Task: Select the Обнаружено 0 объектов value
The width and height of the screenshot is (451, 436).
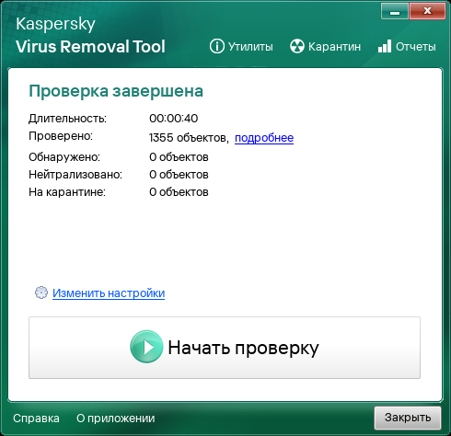Action: click(x=179, y=157)
